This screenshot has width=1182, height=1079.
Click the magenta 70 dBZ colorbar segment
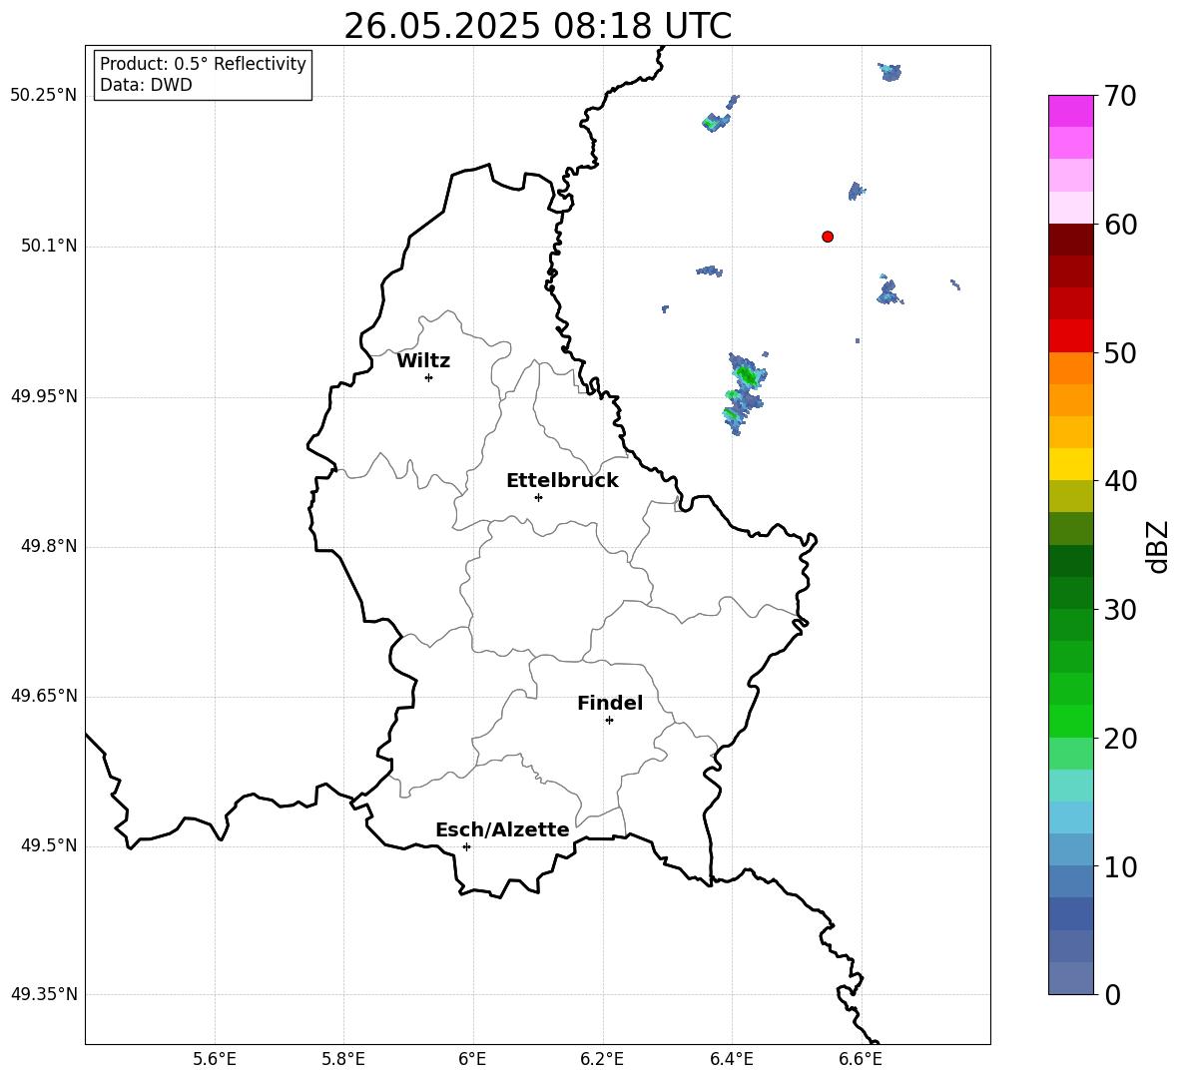click(1070, 111)
